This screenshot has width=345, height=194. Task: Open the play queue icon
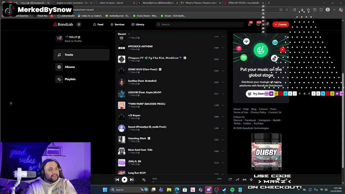point(144,180)
